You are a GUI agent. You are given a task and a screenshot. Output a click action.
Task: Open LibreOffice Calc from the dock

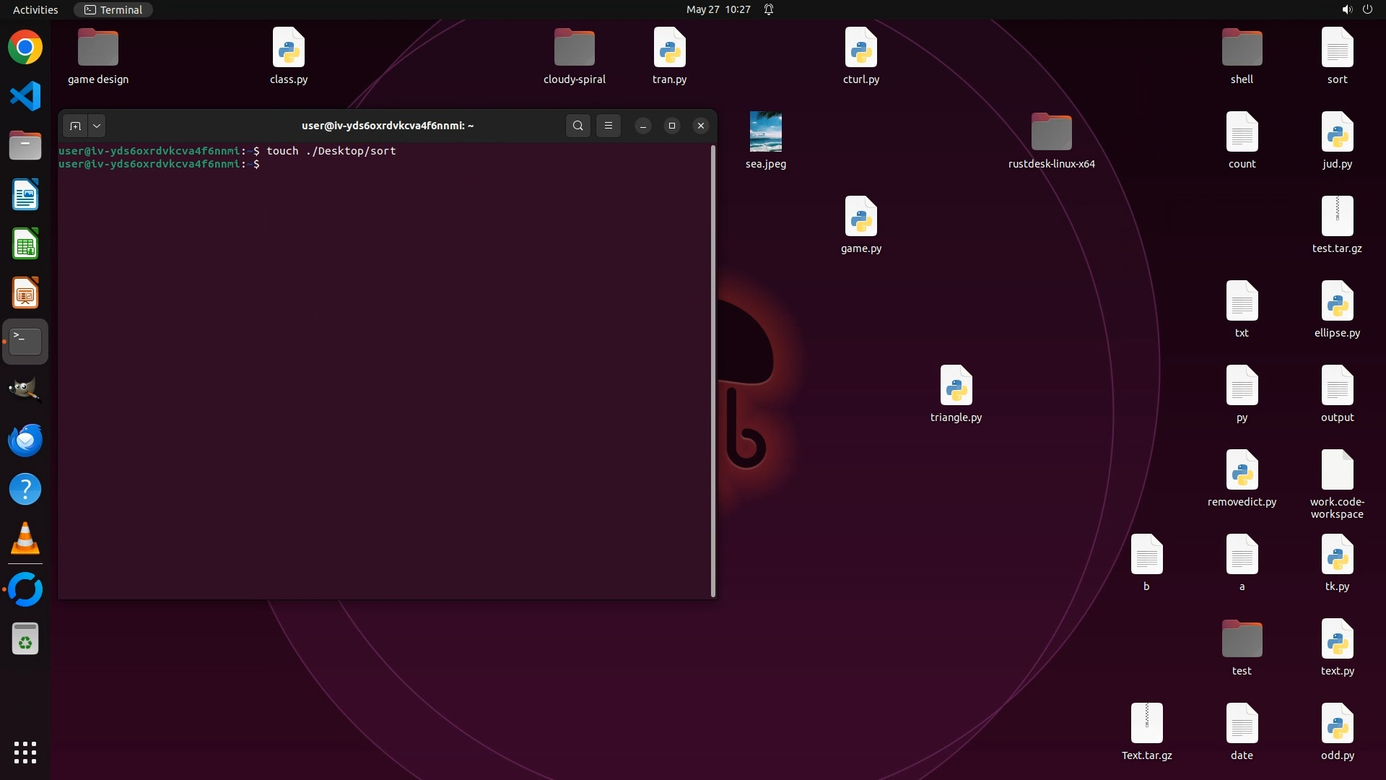pos(25,244)
